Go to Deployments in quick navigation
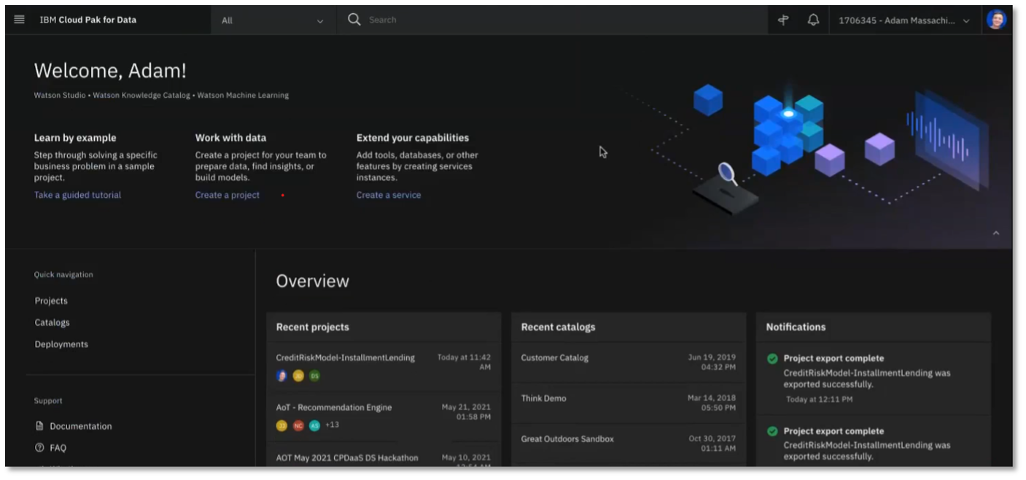 pyautogui.click(x=61, y=344)
